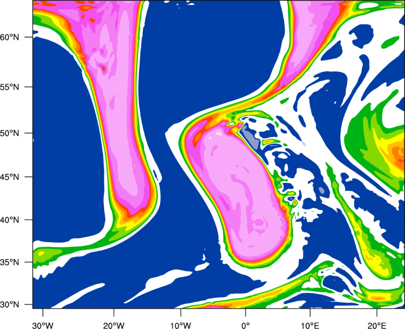The height and width of the screenshot is (329, 405).
Task: Click the 30°N latitude label
Action: coord(10,305)
